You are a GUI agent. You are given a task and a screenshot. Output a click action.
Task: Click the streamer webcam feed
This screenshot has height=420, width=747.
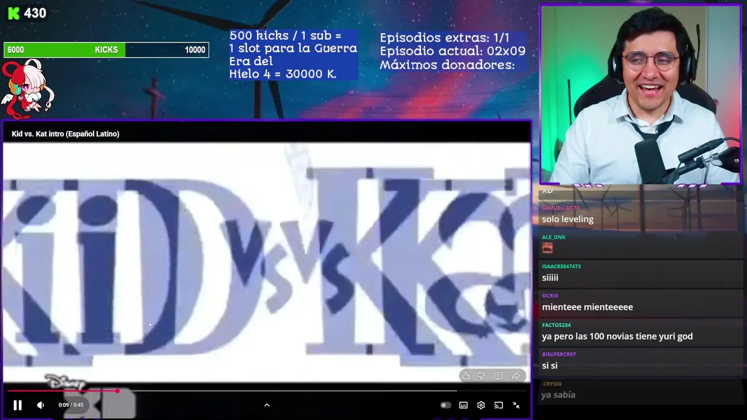[640, 95]
